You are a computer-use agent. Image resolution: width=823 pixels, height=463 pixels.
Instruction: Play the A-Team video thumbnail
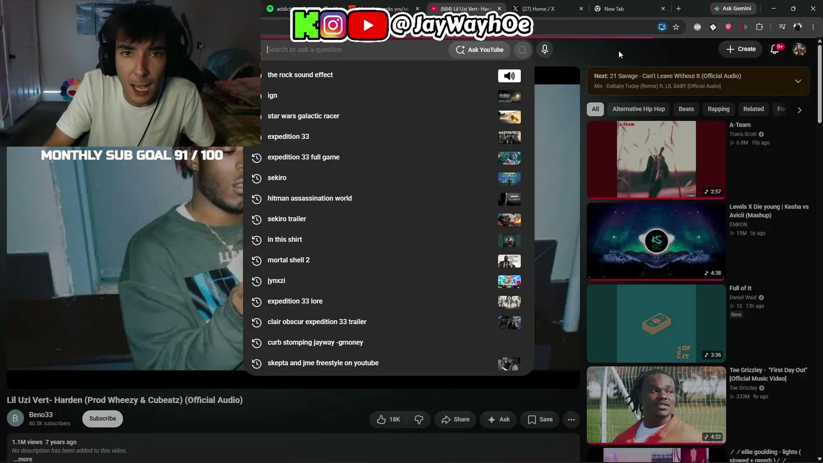[656, 159]
